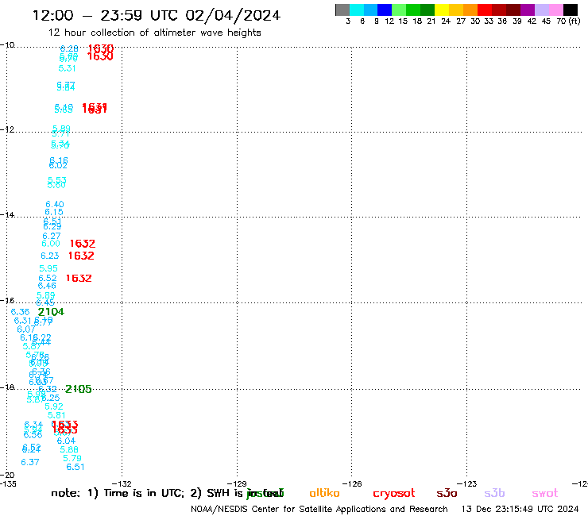588x516 pixels.
Task: Click the wave height value "6.56"
Action: (x=33, y=435)
